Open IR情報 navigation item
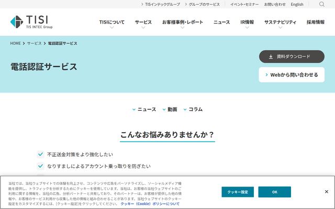This screenshot has height=209, width=335. pyautogui.click(x=247, y=22)
